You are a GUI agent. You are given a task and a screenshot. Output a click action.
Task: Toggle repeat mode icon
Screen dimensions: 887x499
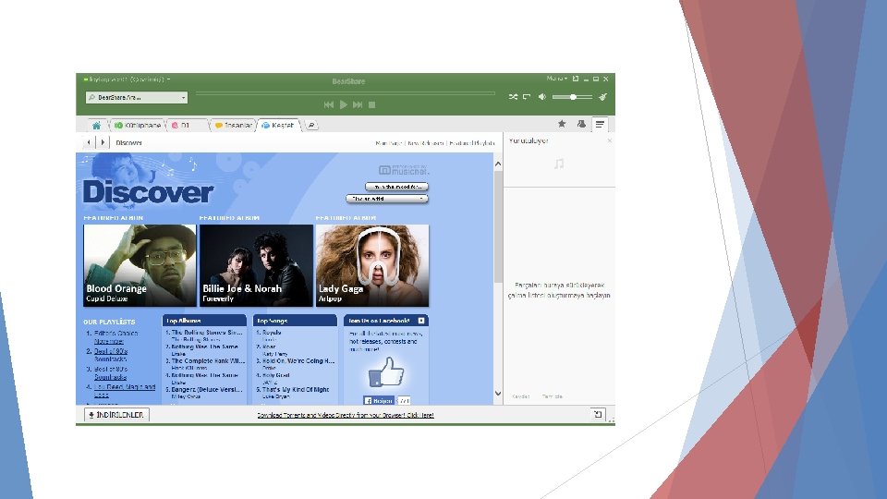point(527,97)
